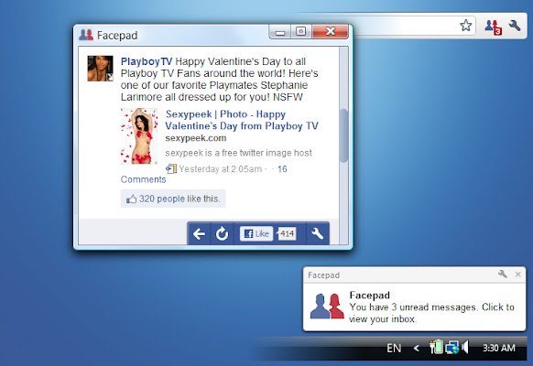Click the Facepad window title icon
The height and width of the screenshot is (366, 533).
86,35
